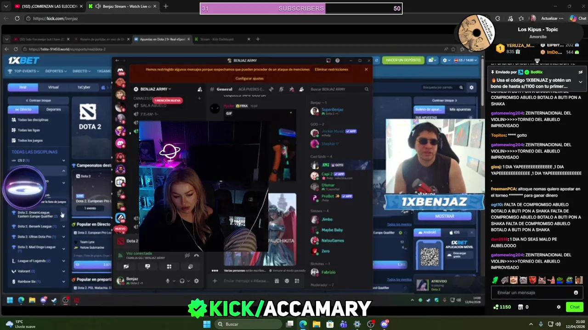588x330 pixels.
Task: Open a new browser tab
Action: (x=166, y=6)
